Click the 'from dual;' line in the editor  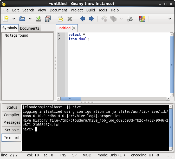point(79,39)
